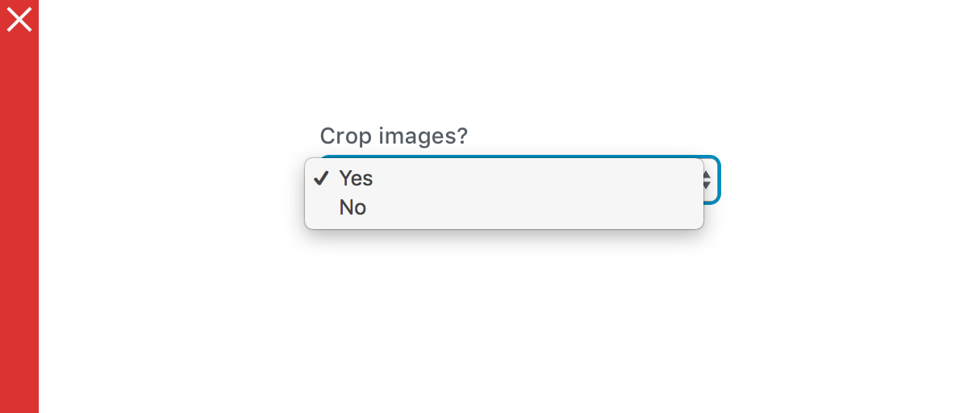The image size is (968, 413).
Task: Click the blue-outlined select box edge
Action: [718, 179]
